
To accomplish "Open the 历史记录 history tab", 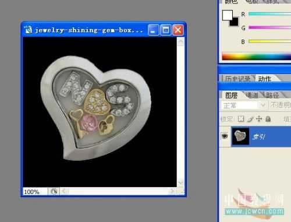I will [238, 79].
